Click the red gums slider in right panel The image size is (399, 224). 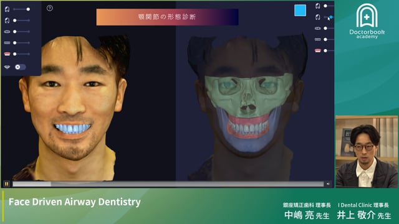coord(329,50)
